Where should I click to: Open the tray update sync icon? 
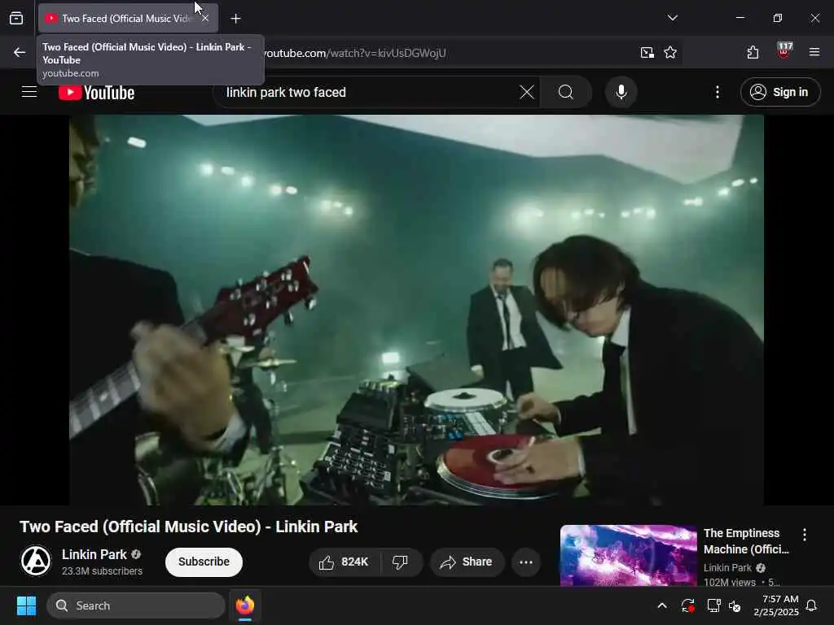pyautogui.click(x=687, y=605)
